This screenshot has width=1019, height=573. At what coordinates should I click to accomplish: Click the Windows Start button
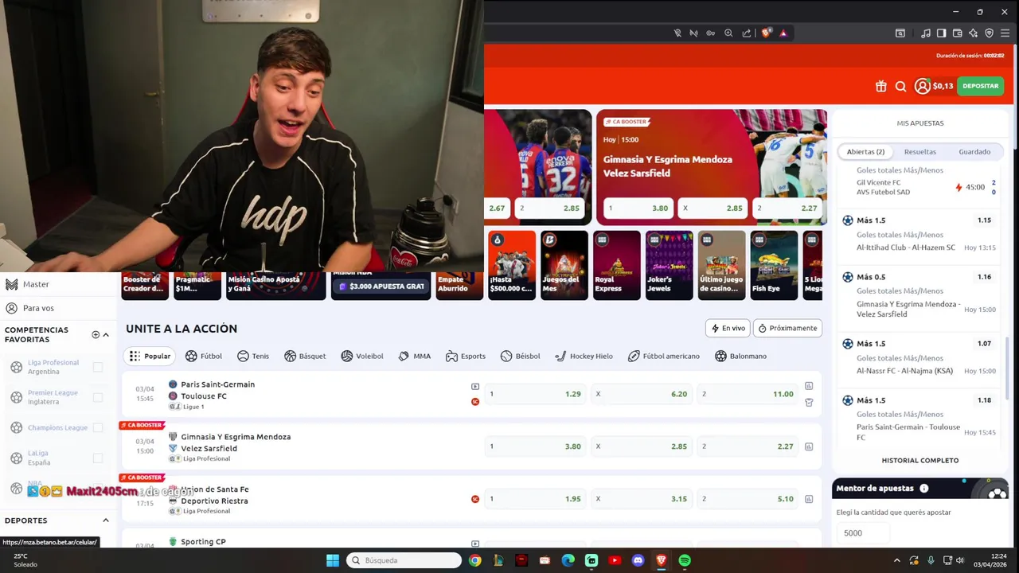pyautogui.click(x=333, y=560)
